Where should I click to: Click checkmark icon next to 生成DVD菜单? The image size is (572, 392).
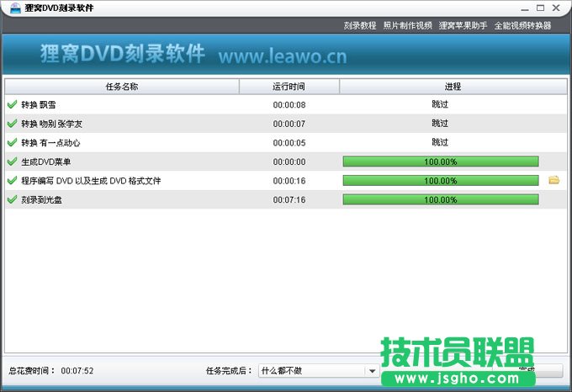(12, 162)
